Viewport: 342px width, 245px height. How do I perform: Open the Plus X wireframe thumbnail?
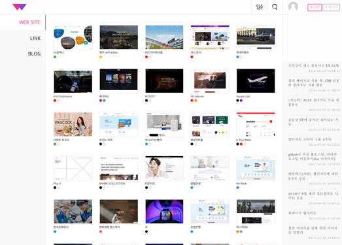pos(73,168)
